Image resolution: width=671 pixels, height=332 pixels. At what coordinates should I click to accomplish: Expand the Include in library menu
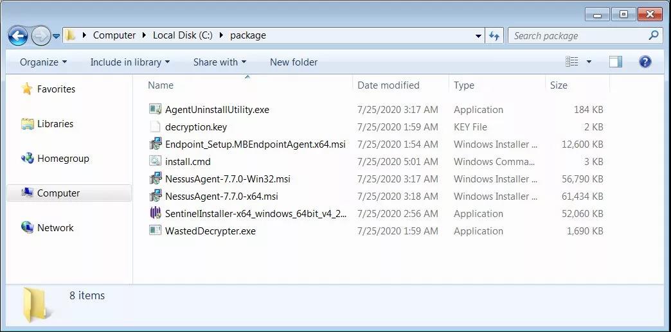(130, 62)
